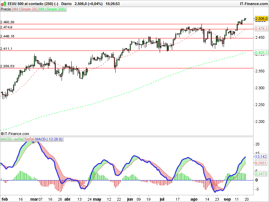This screenshot has height=202, width=269.
Task: Click the ago label on time axis
Action: point(194,199)
